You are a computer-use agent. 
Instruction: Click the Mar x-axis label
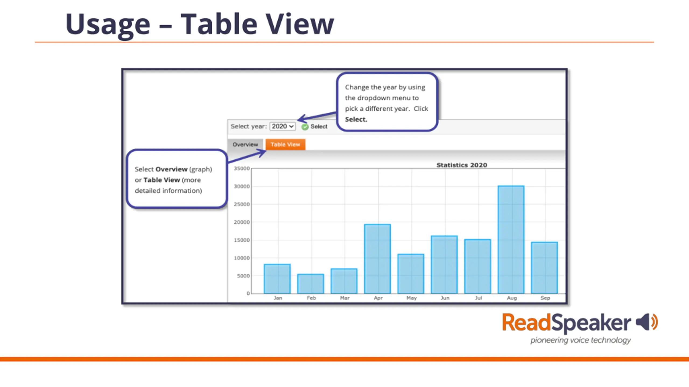pos(344,298)
